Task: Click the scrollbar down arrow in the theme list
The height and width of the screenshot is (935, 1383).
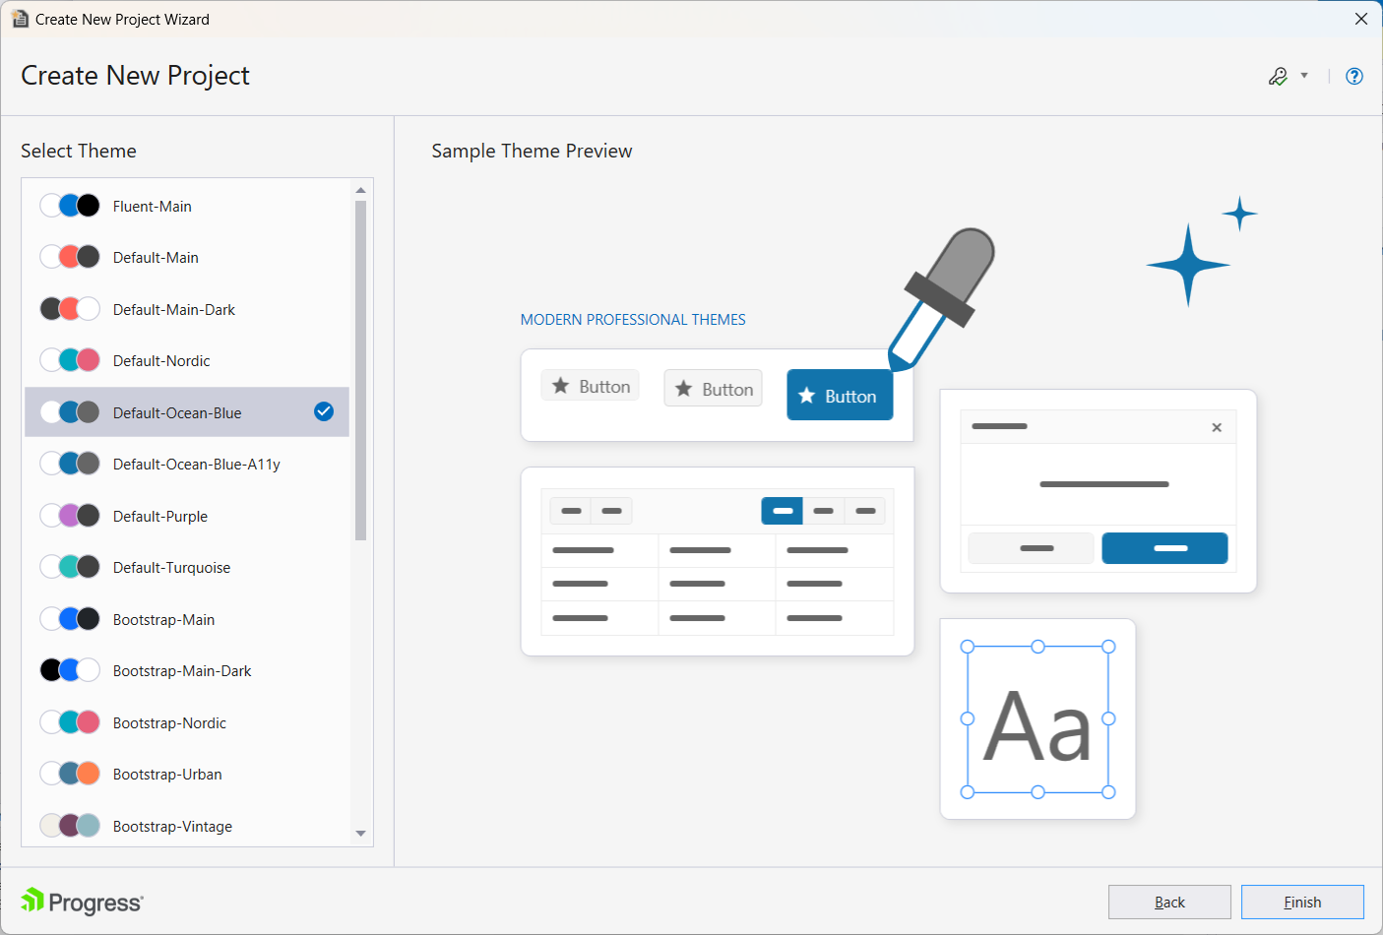Action: click(x=361, y=833)
